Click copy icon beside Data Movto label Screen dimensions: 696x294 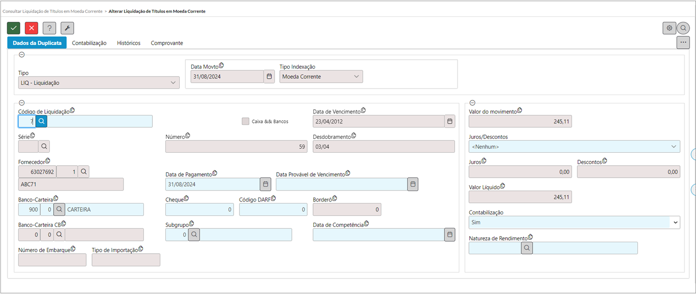(222, 66)
